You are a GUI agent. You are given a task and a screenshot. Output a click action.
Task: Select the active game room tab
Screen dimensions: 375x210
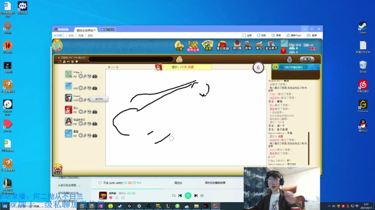pyautogui.click(x=85, y=30)
